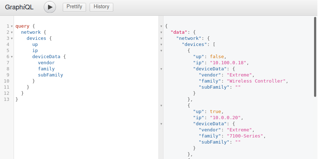
Task: Collapse deviceData for the 7100-Series device
Action: tap(161, 124)
